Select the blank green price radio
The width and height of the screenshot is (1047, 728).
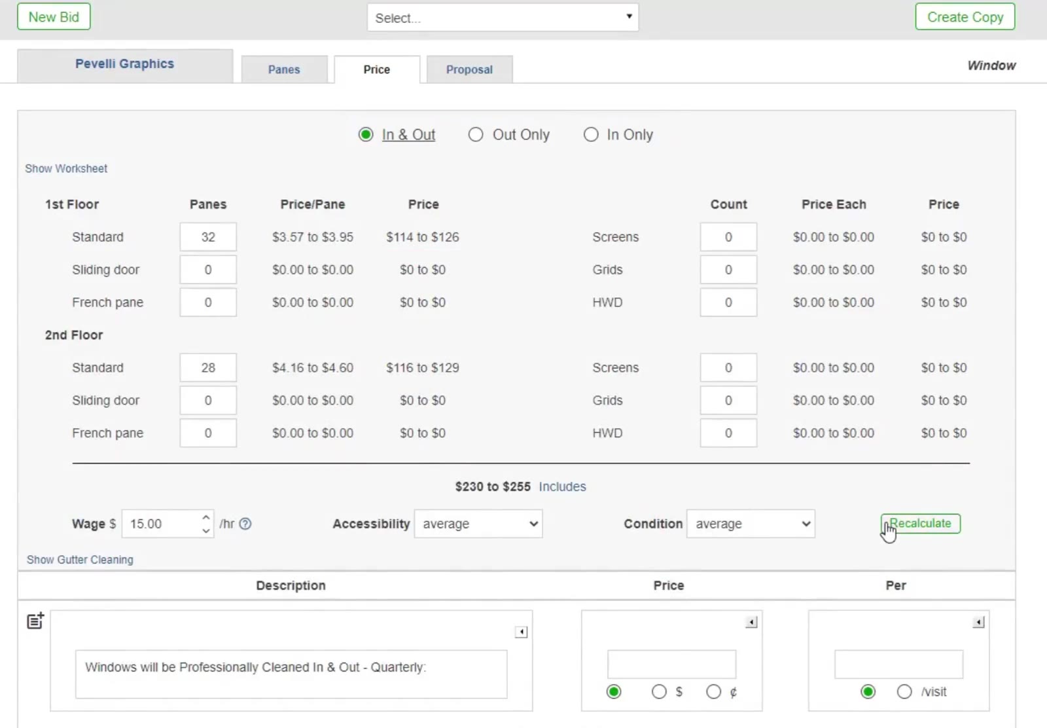(x=614, y=691)
